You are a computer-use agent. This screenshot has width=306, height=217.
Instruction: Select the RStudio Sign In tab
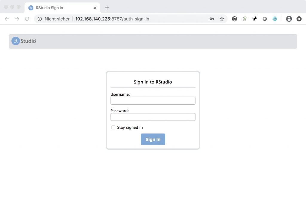[62, 8]
